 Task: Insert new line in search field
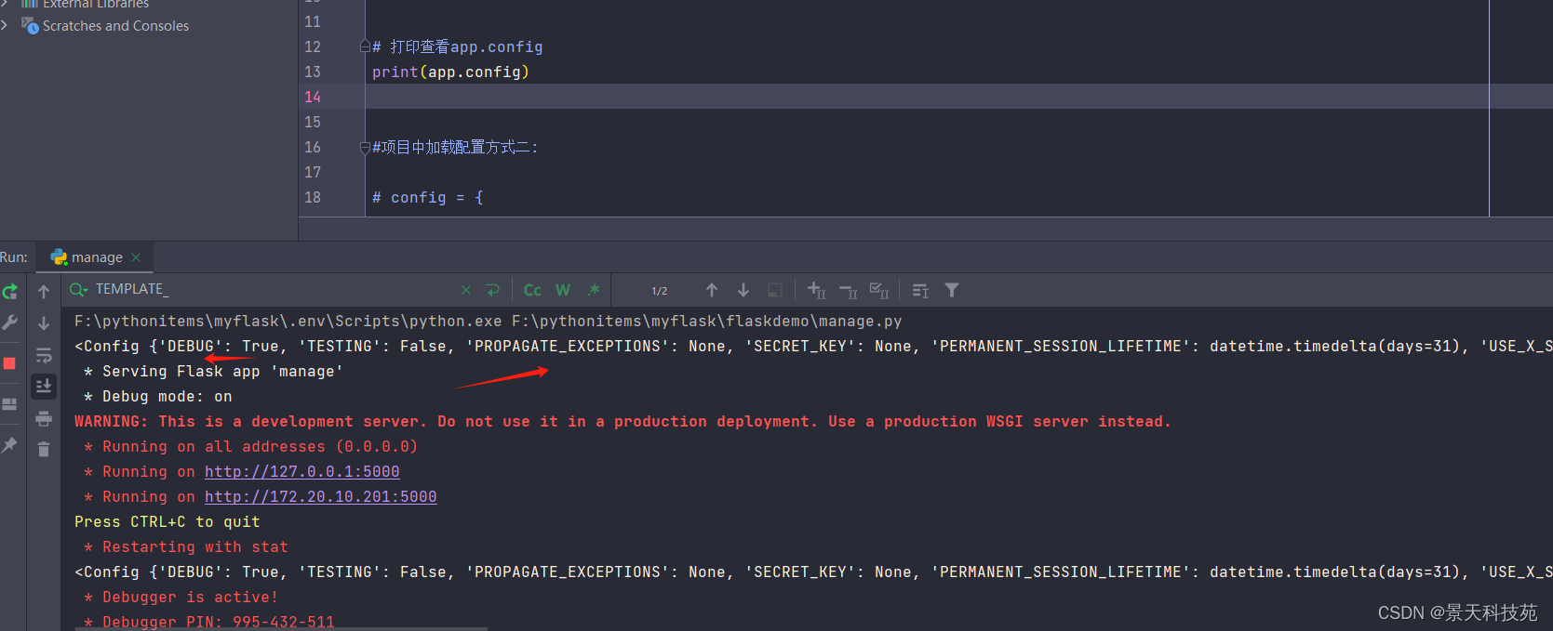pos(493,291)
